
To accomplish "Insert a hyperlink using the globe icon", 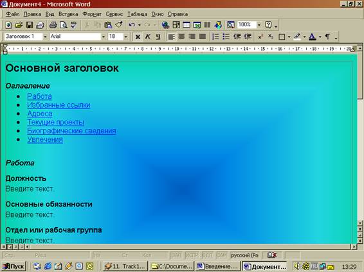I will point(165,25).
